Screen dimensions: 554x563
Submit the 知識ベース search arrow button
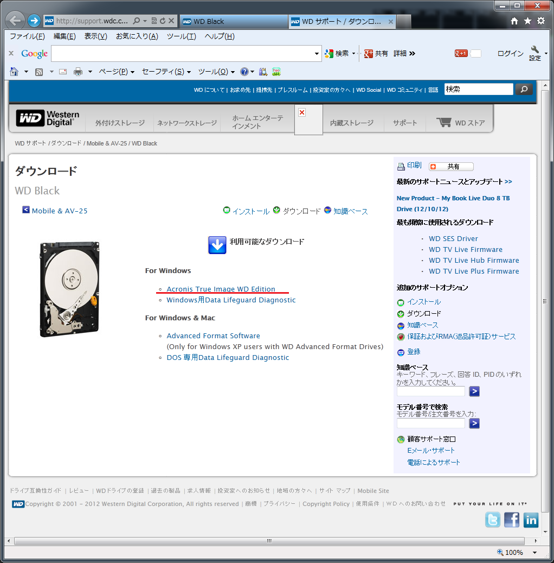pos(474,391)
